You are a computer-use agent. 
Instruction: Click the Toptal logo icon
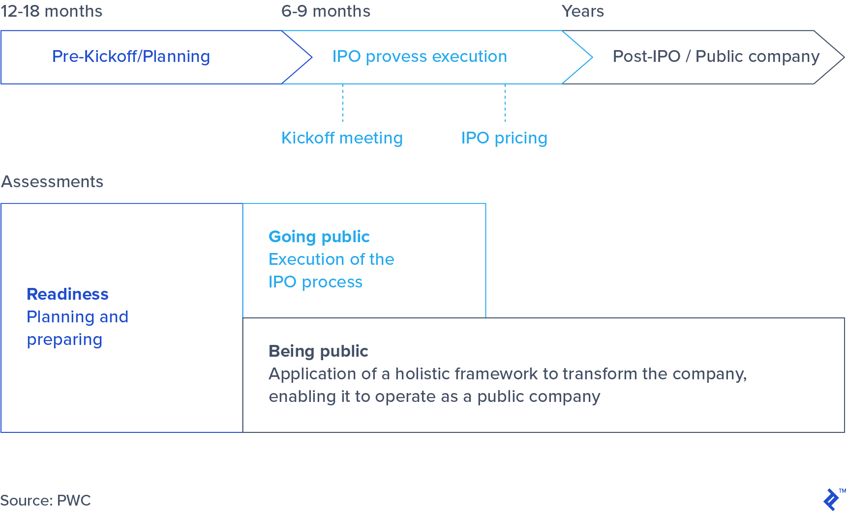tap(831, 500)
